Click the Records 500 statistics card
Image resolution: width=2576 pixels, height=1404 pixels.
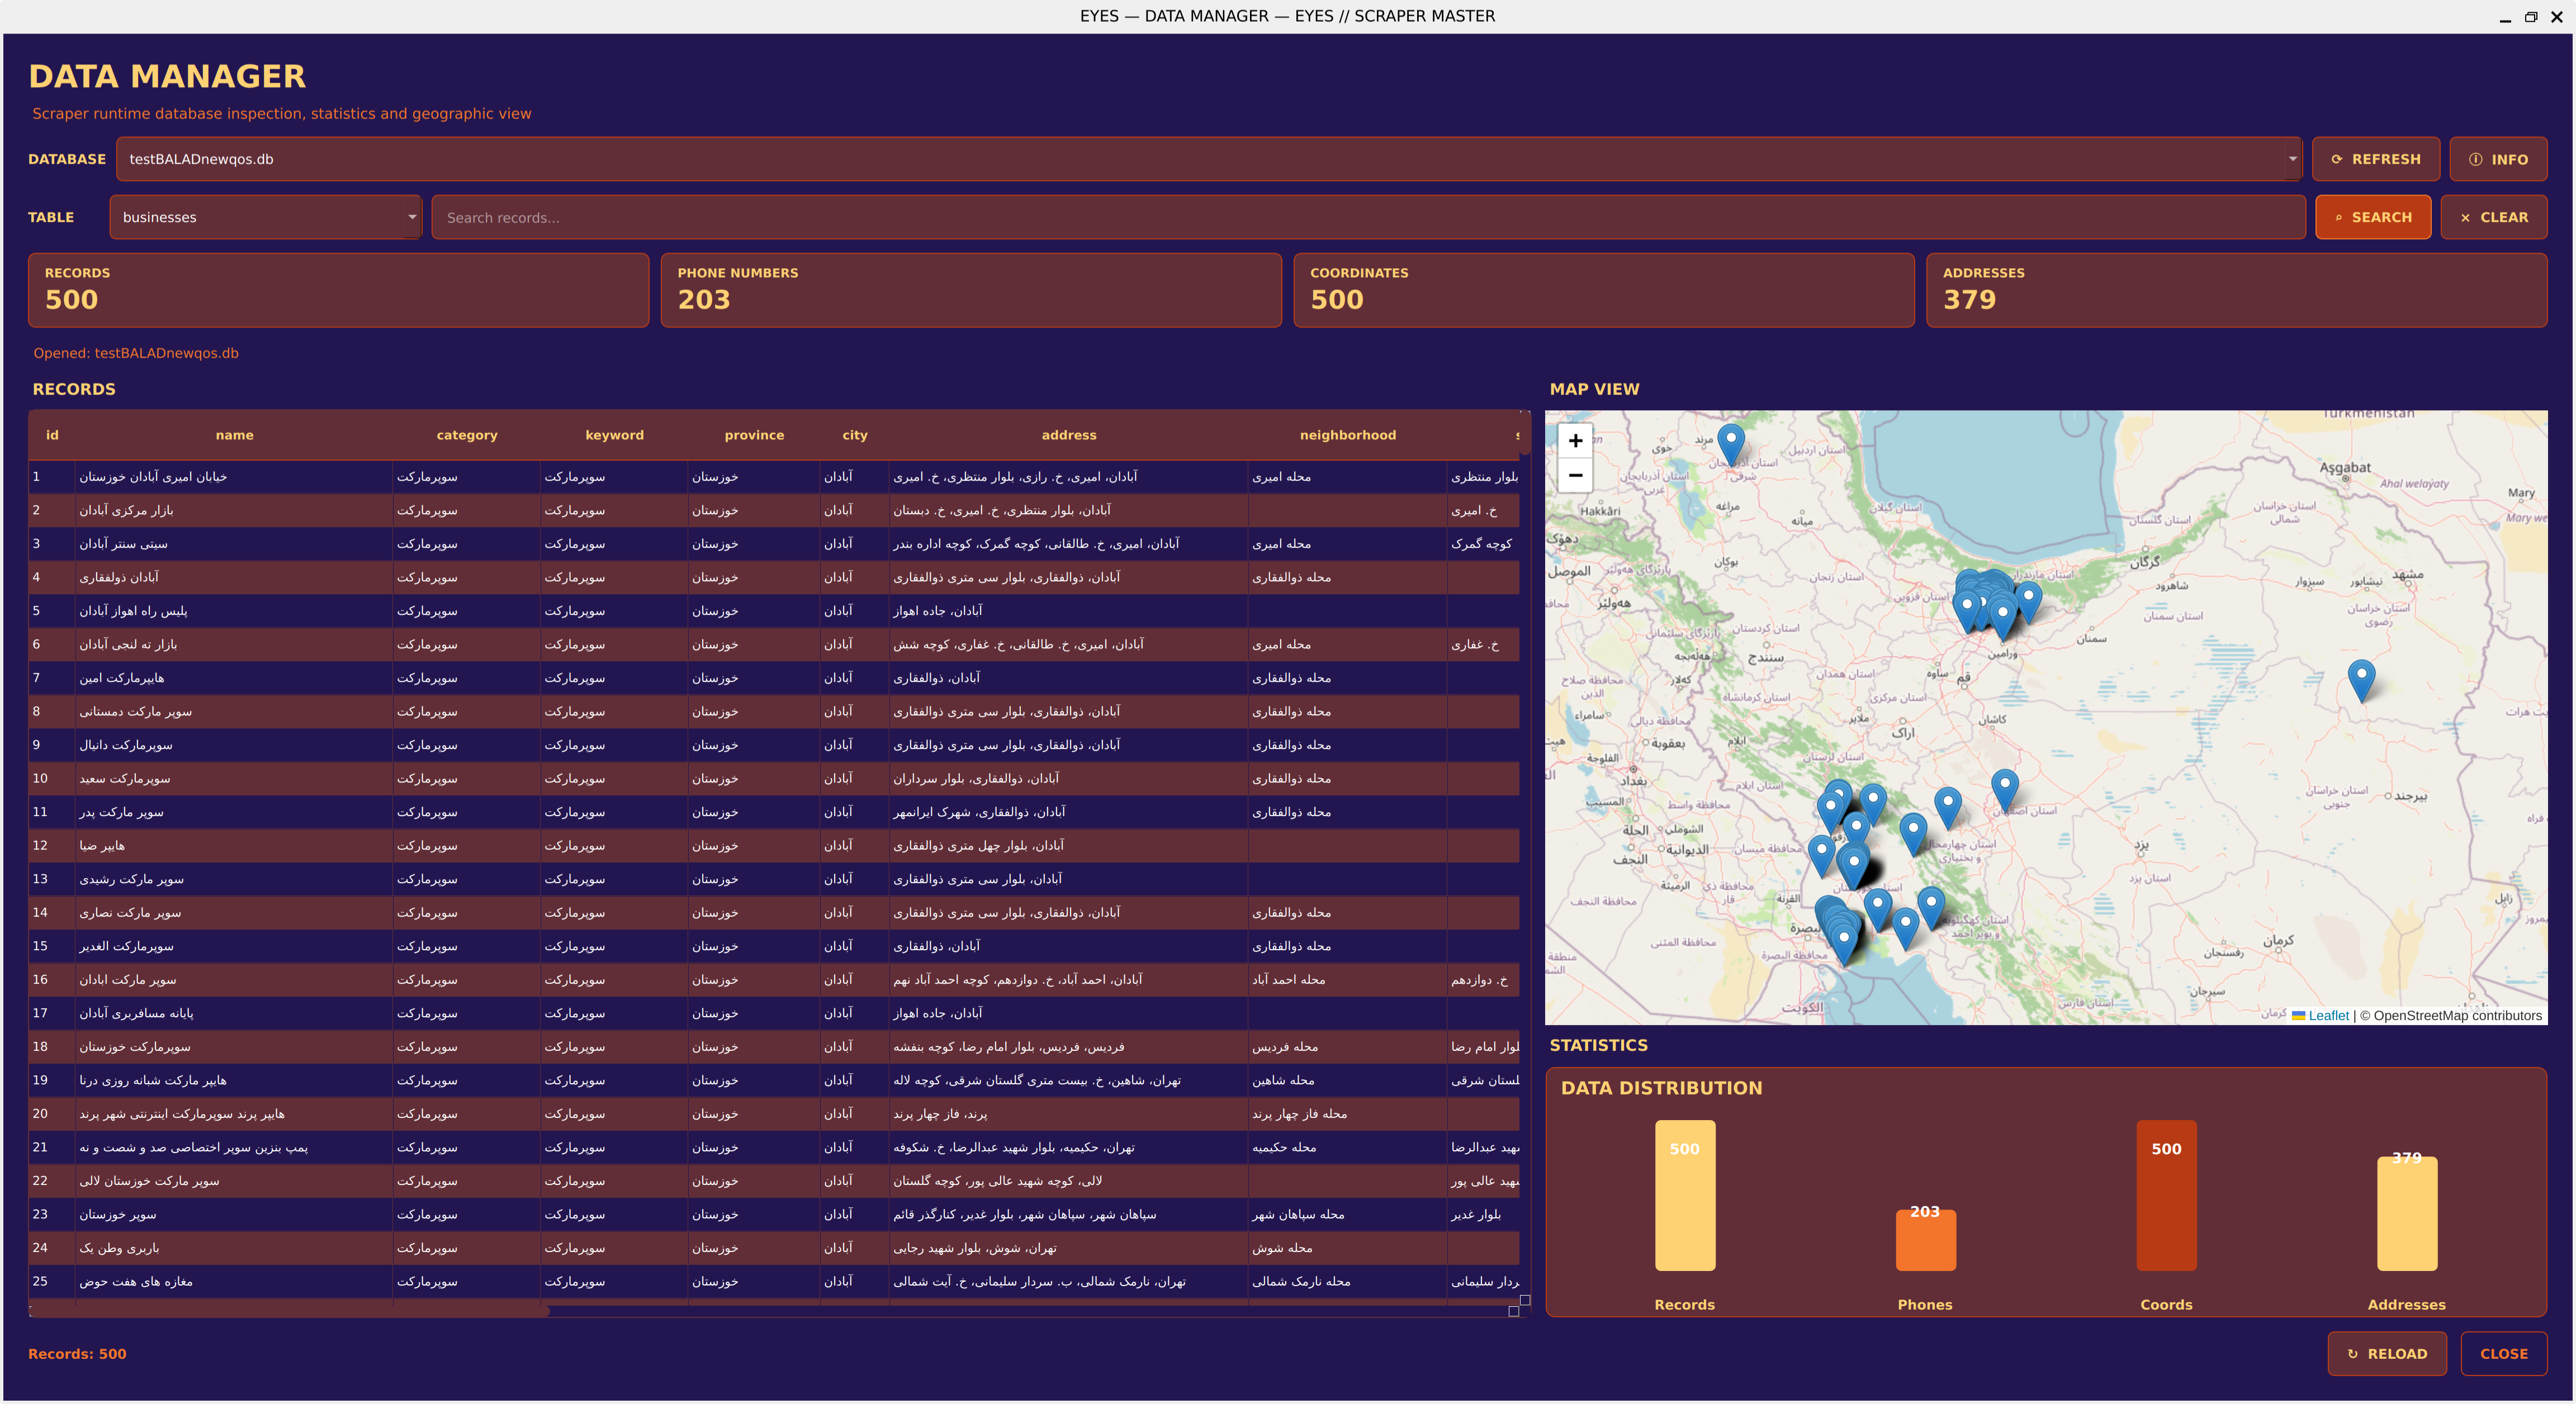point(338,290)
